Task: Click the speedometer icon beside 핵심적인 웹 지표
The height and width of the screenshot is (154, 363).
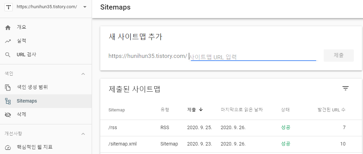Action: tap(8, 147)
